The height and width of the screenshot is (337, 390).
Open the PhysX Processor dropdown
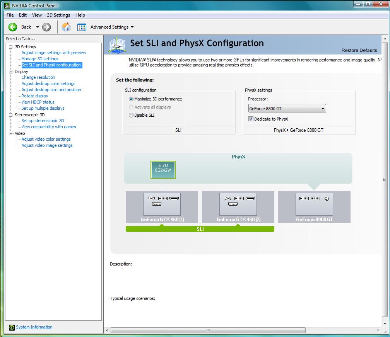coord(287,108)
